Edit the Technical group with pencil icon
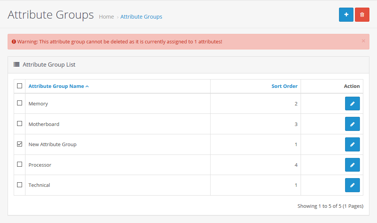This screenshot has width=377, height=223. 352,185
